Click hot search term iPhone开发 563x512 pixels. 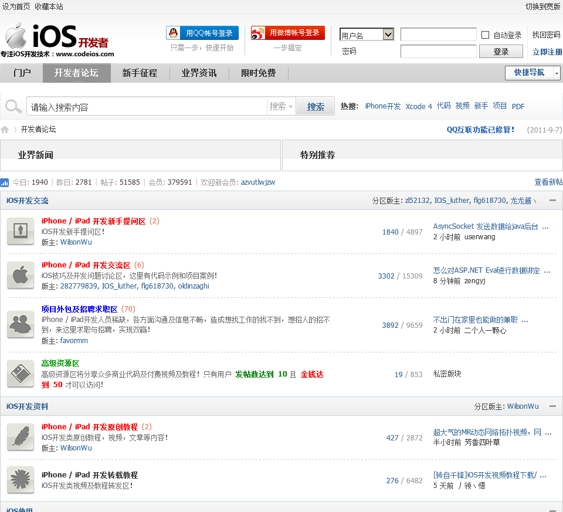(x=383, y=106)
